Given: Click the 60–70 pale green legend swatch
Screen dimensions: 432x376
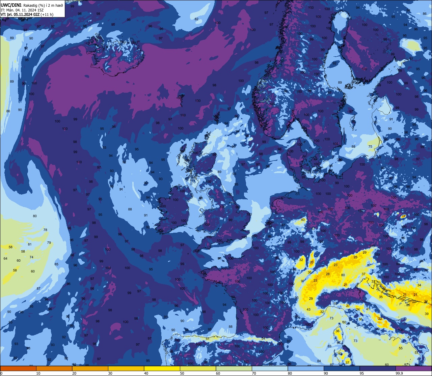Looking at the screenshot, I should click(x=234, y=368).
